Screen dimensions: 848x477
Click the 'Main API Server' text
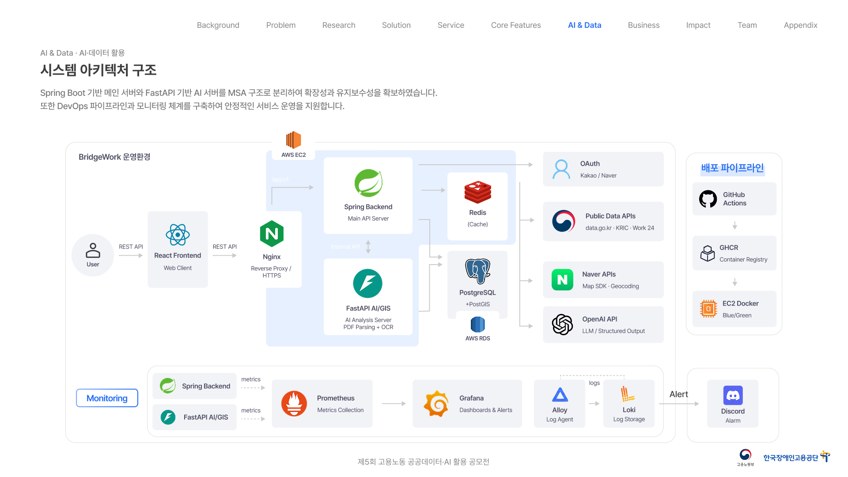click(368, 218)
